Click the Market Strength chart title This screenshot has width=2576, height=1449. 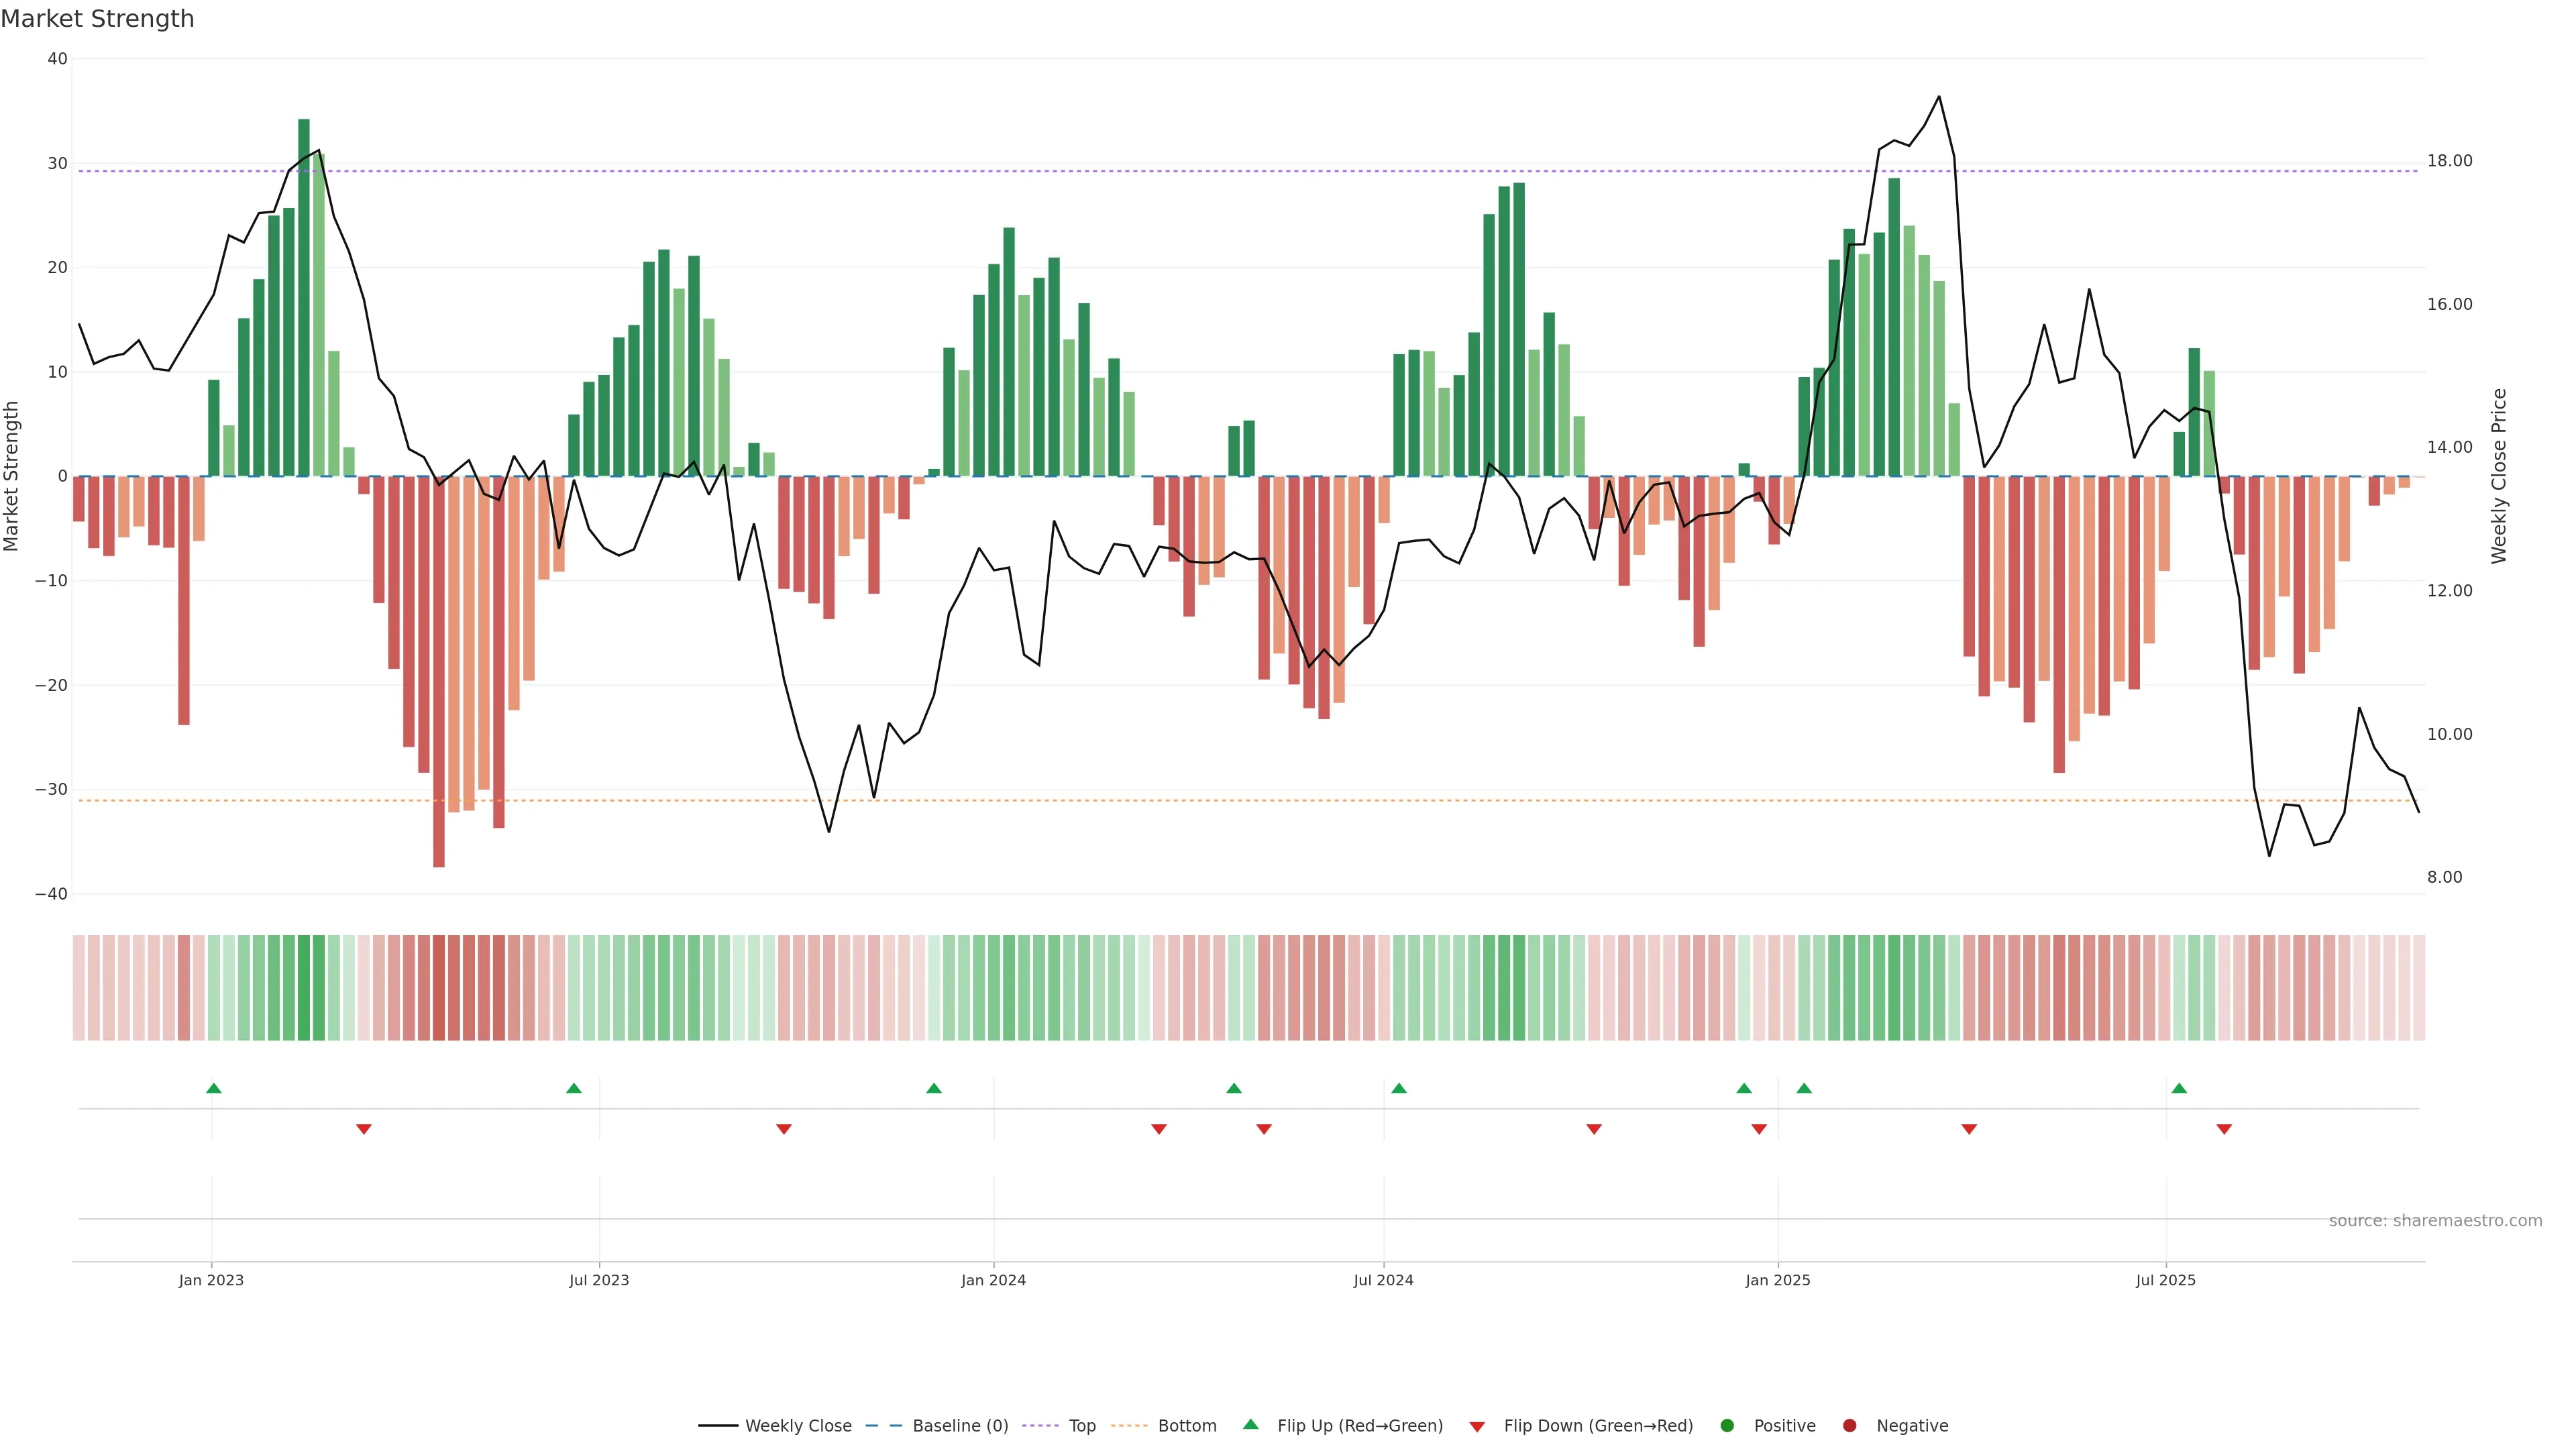point(98,19)
